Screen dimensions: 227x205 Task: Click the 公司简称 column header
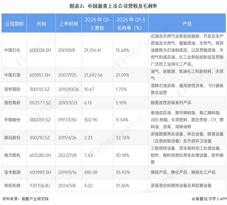14,23
